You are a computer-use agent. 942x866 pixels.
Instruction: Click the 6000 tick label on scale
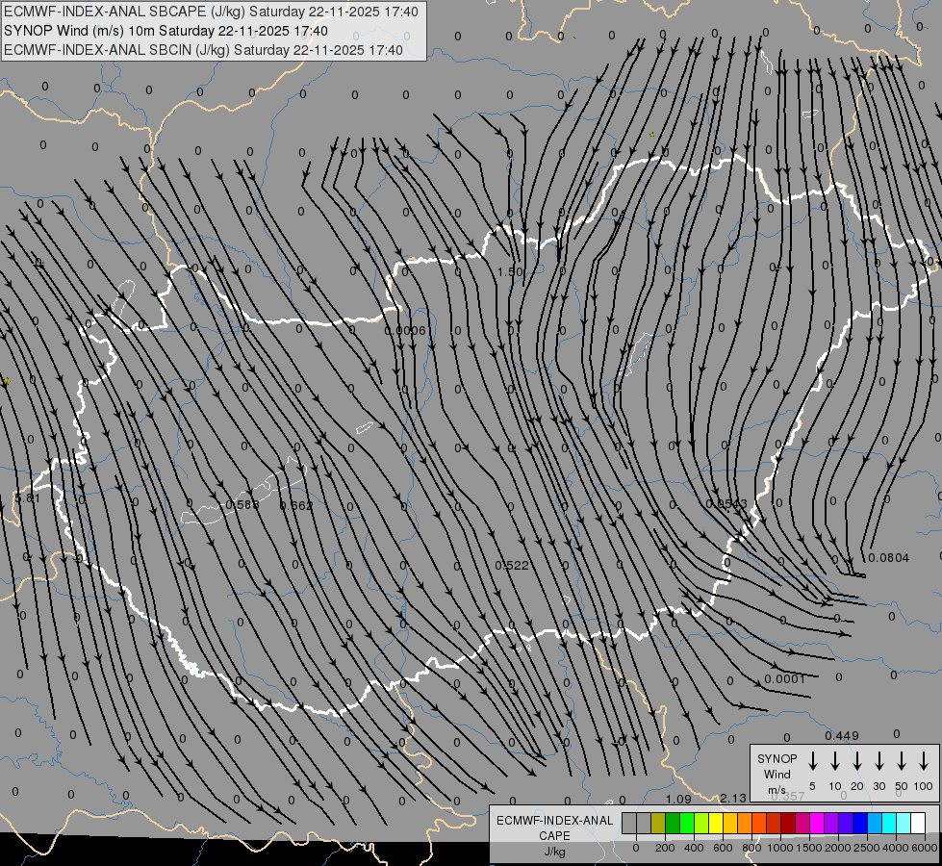click(x=926, y=848)
